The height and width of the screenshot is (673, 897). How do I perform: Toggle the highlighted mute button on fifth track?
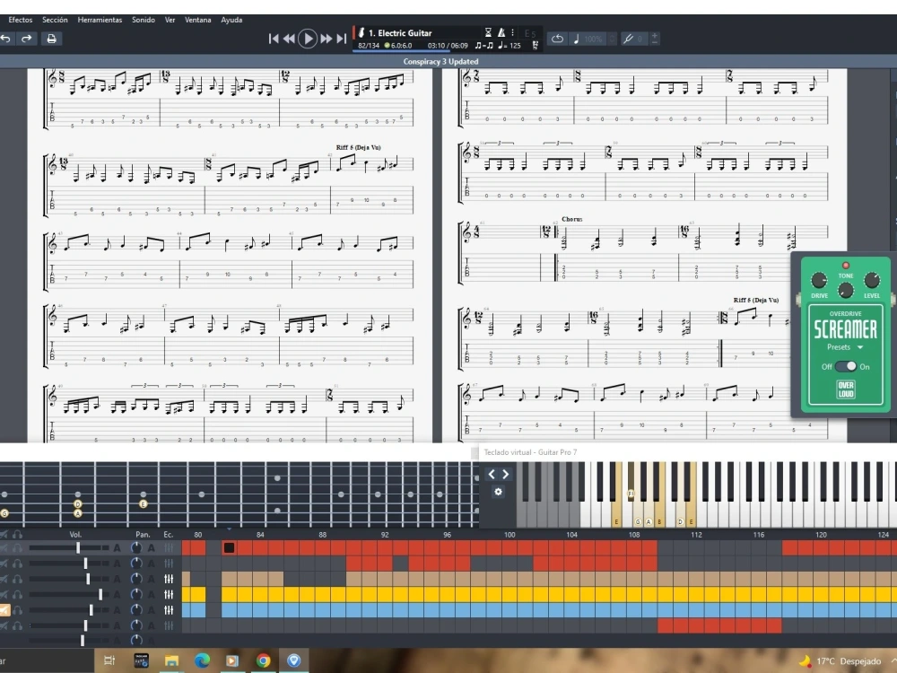point(4,610)
